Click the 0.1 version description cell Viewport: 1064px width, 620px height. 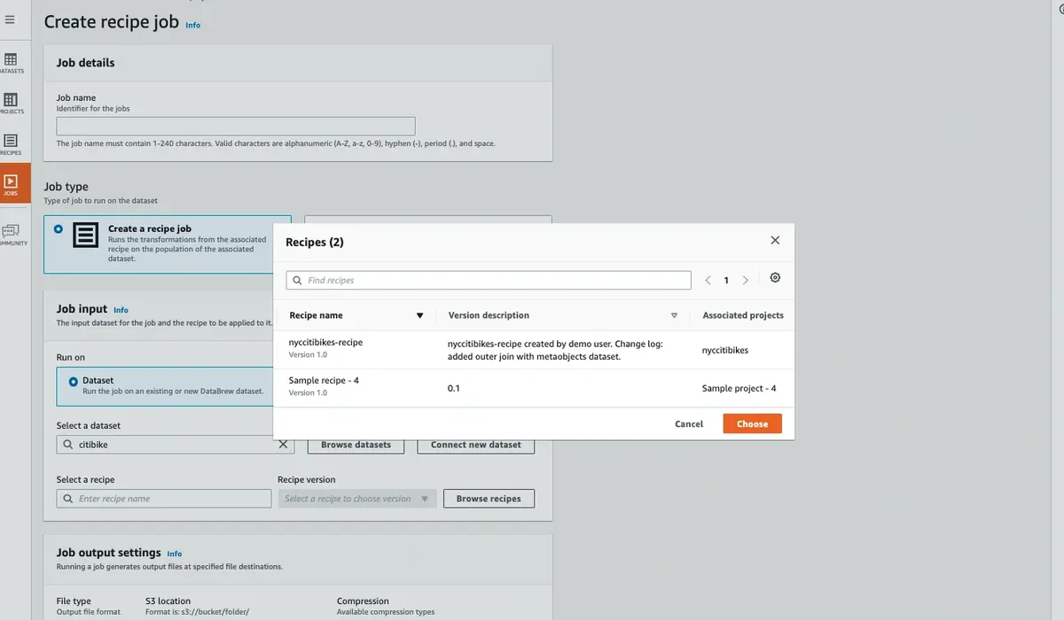pos(454,388)
